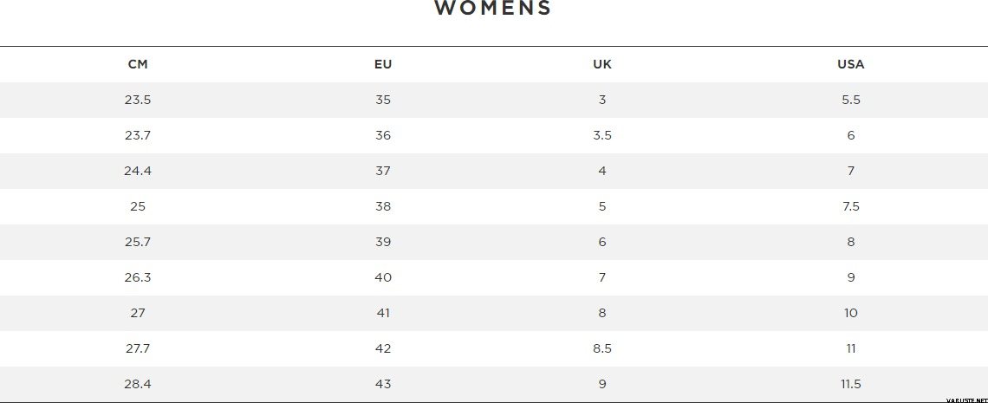Click the 26.3 CM cell
Viewport: 988px width, 403px height.
(137, 277)
